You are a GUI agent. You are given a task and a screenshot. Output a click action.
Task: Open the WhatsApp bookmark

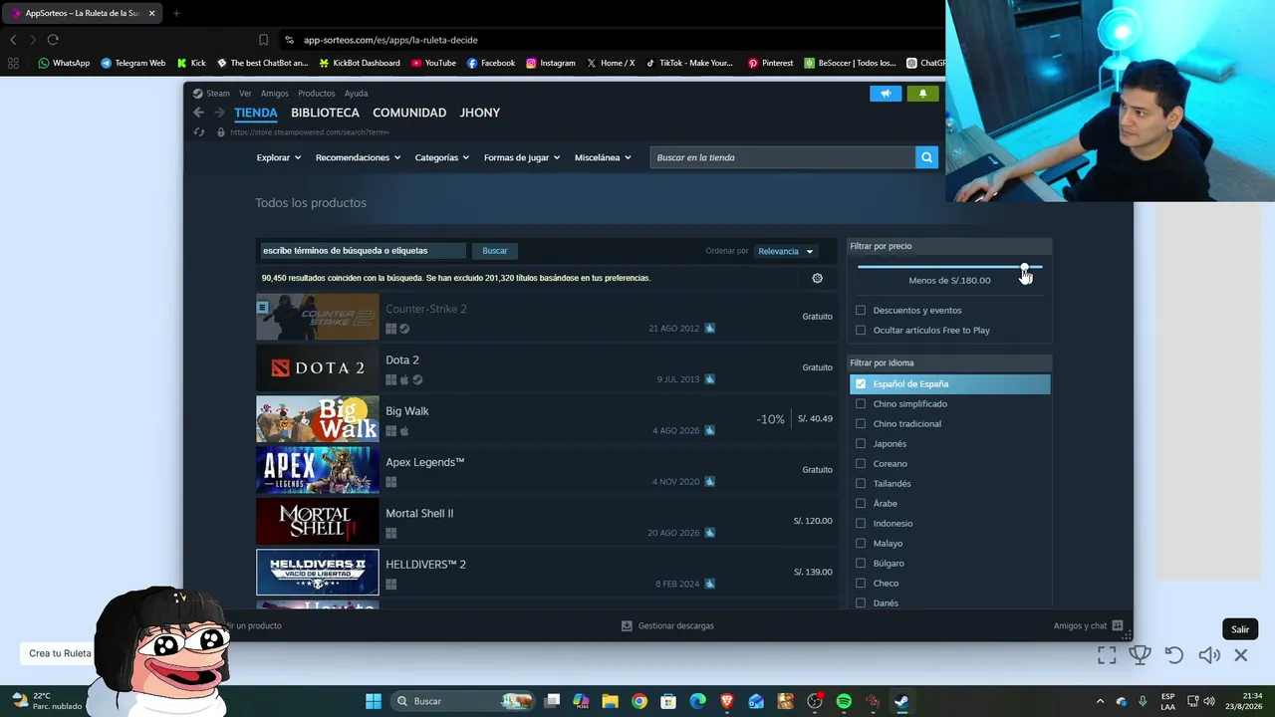[x=64, y=63]
